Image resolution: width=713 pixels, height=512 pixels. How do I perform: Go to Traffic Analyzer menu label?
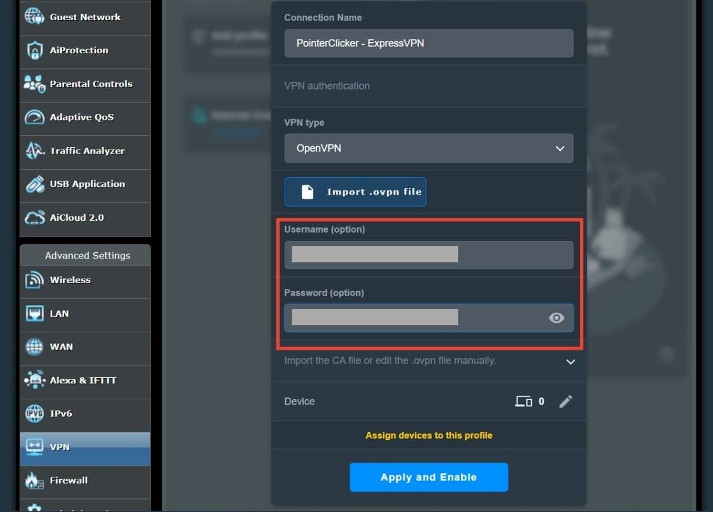(x=87, y=151)
